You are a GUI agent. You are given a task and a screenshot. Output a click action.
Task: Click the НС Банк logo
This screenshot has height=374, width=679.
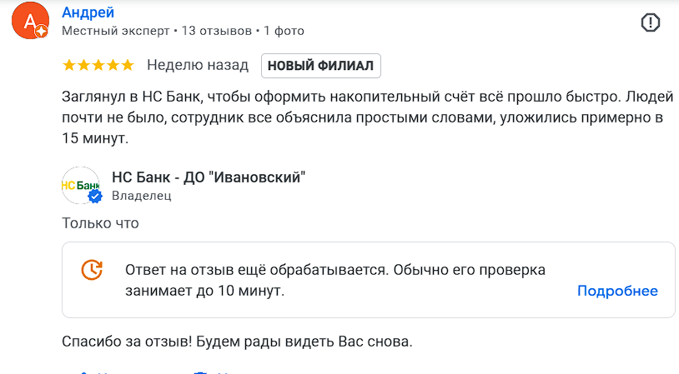[x=80, y=186]
